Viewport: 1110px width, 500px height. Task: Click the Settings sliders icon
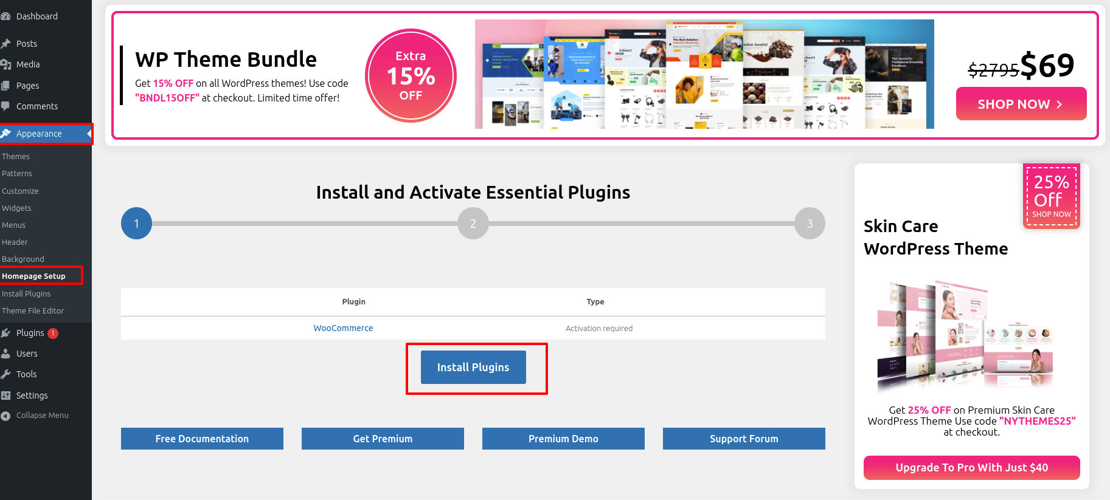(x=5, y=396)
